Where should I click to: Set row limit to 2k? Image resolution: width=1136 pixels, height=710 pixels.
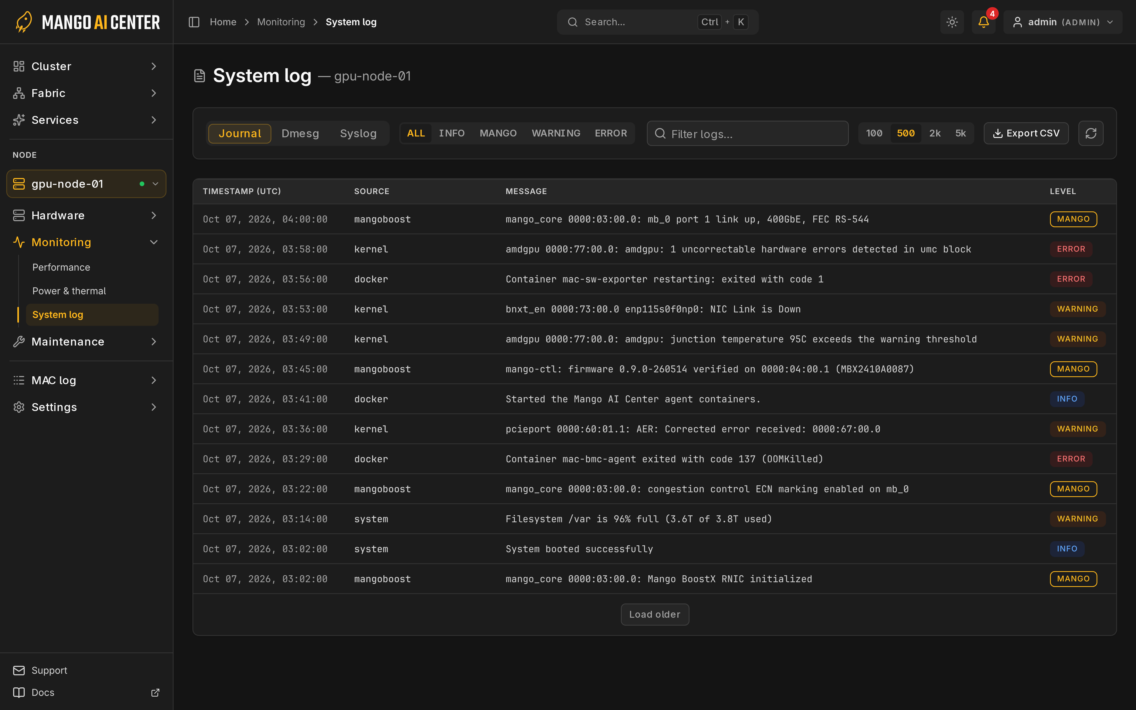tap(935, 133)
